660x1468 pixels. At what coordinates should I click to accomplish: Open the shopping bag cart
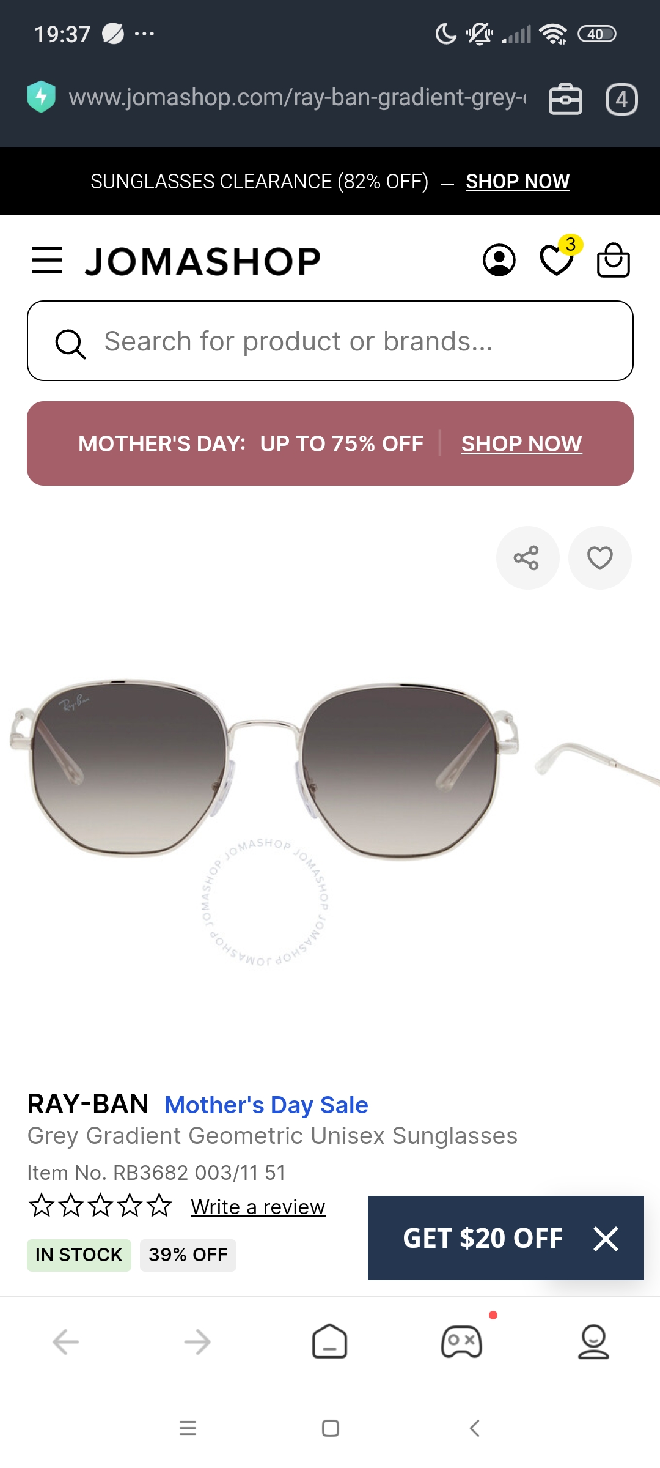click(x=614, y=260)
